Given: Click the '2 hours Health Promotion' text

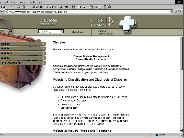Looking at the screenshot, I should tap(91, 59).
